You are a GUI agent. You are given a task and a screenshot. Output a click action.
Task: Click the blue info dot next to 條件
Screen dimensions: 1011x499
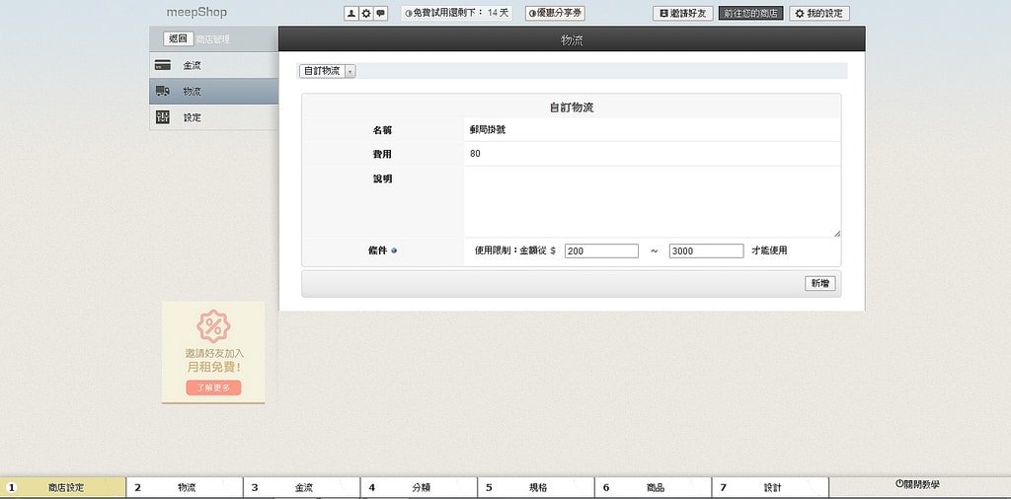[x=395, y=251]
